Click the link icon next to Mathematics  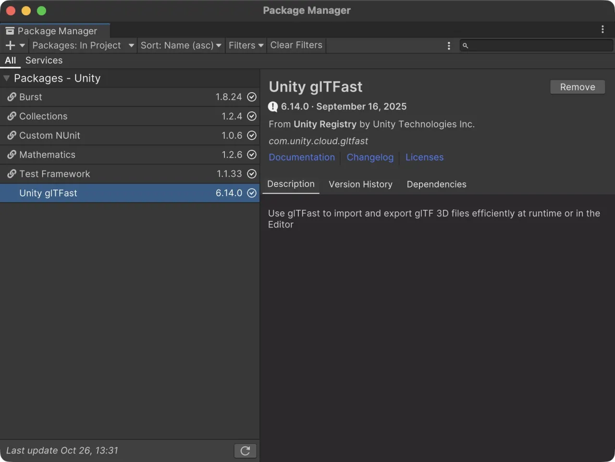click(x=12, y=155)
